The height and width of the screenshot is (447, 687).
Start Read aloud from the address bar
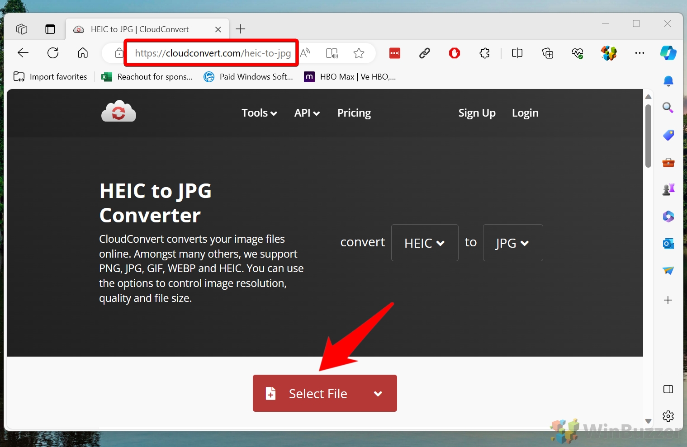pyautogui.click(x=306, y=53)
